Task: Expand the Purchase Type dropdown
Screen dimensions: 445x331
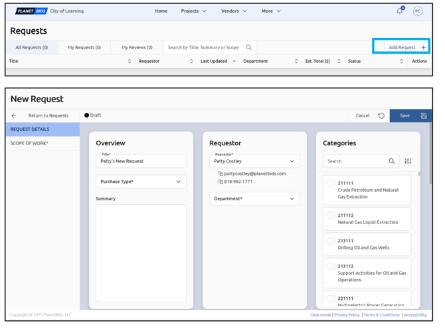Action: 141,181
